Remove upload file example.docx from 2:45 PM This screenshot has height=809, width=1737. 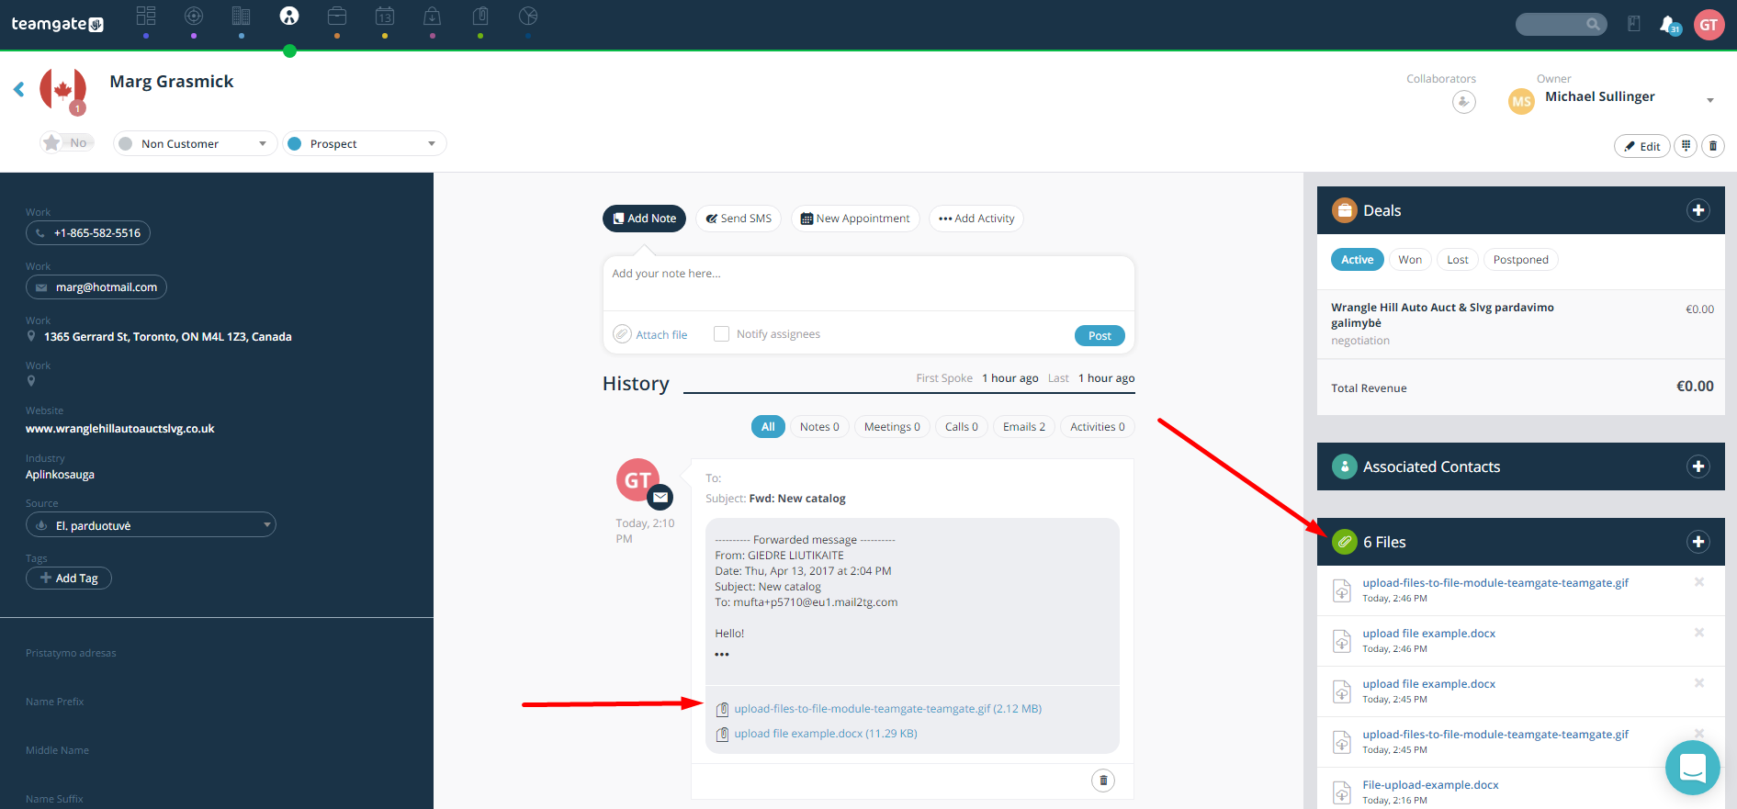point(1699,683)
